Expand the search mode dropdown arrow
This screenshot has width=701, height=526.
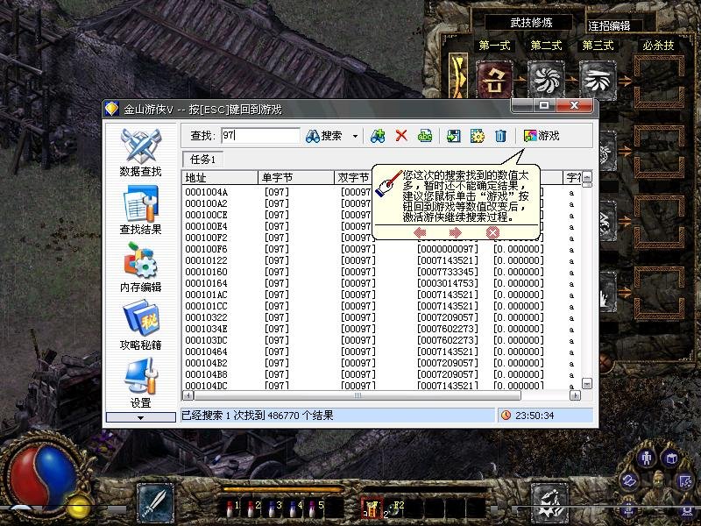point(356,137)
